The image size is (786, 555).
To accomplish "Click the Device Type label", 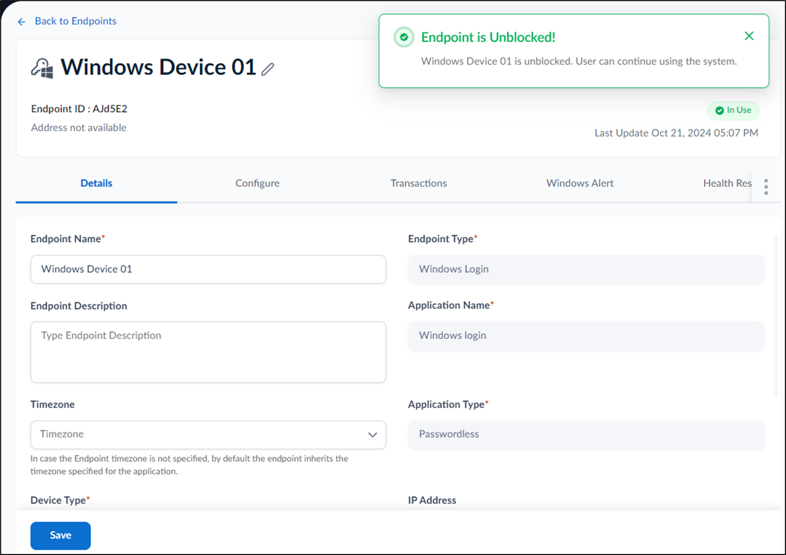I will click(x=60, y=500).
